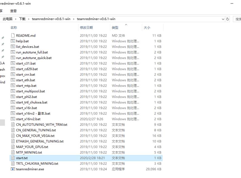Expand chevron after first teamredminer-v0.6.1-win breadcrumb
This screenshot has width=241, height=178.
74,19
